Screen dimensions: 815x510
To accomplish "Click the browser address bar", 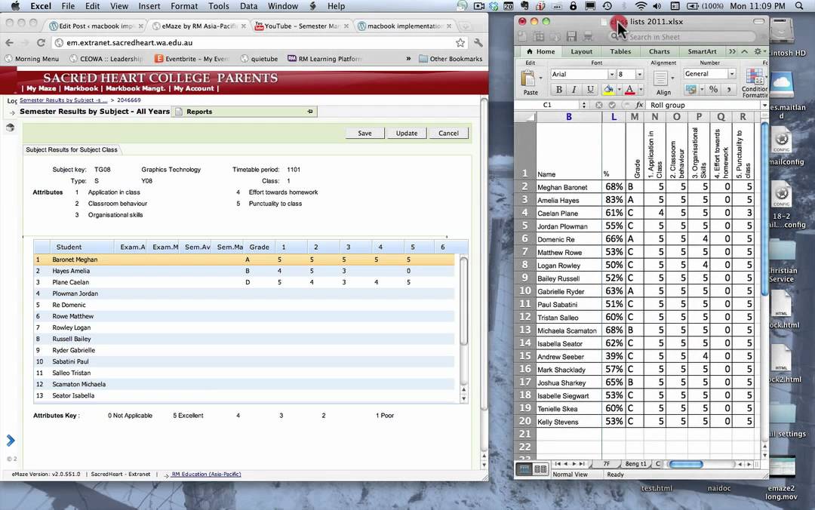I will coord(255,43).
